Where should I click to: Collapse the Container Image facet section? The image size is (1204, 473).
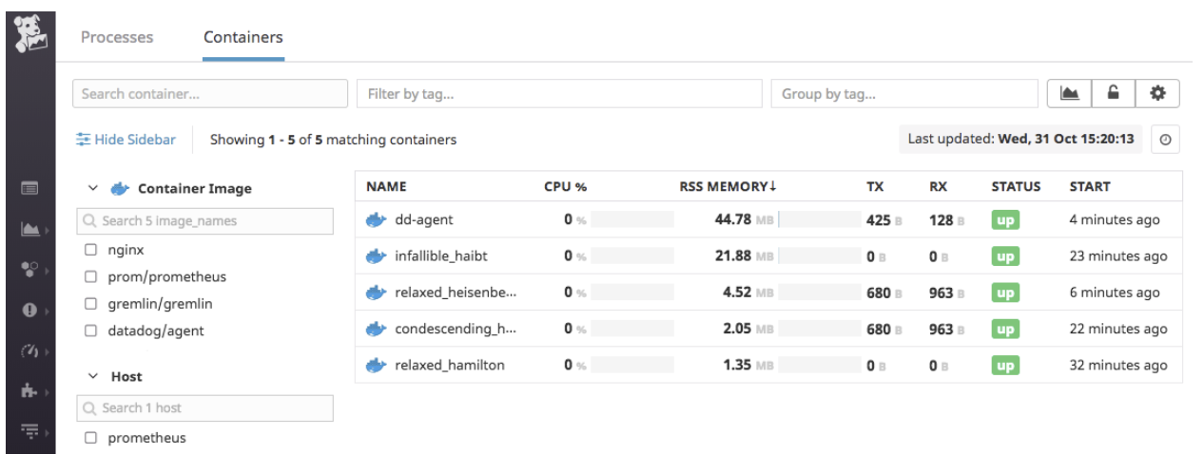pos(93,188)
